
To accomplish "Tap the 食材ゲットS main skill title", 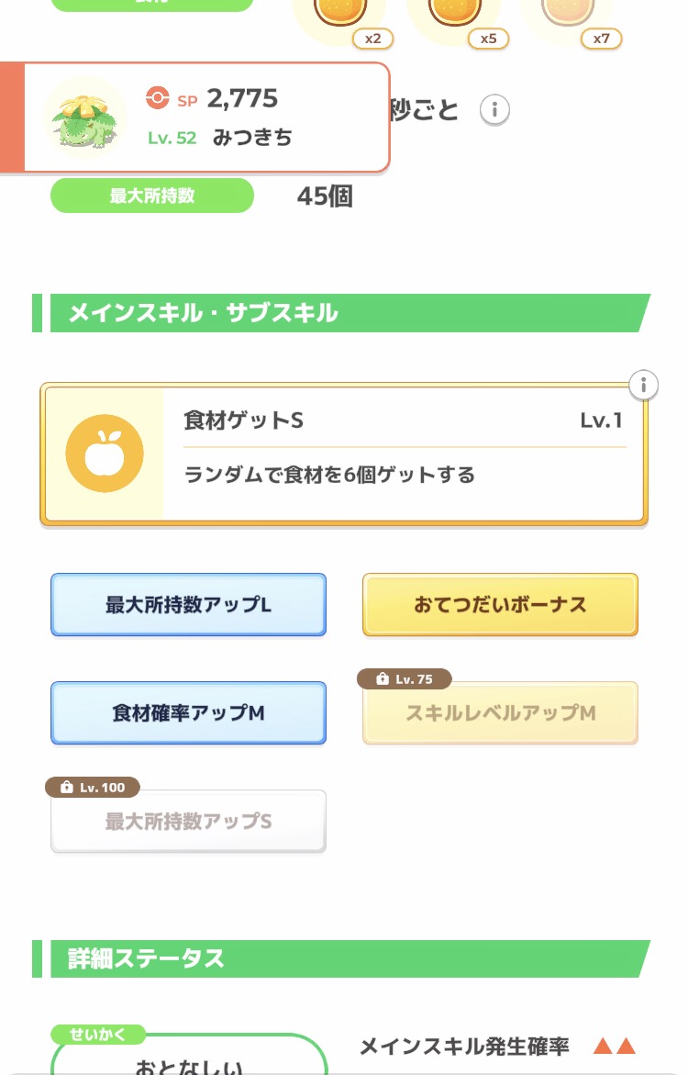I will pyautogui.click(x=243, y=420).
